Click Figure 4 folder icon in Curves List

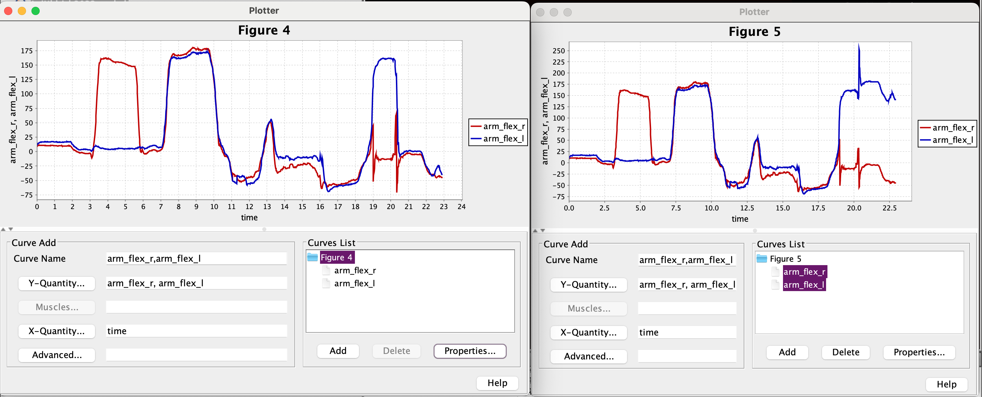pos(312,258)
